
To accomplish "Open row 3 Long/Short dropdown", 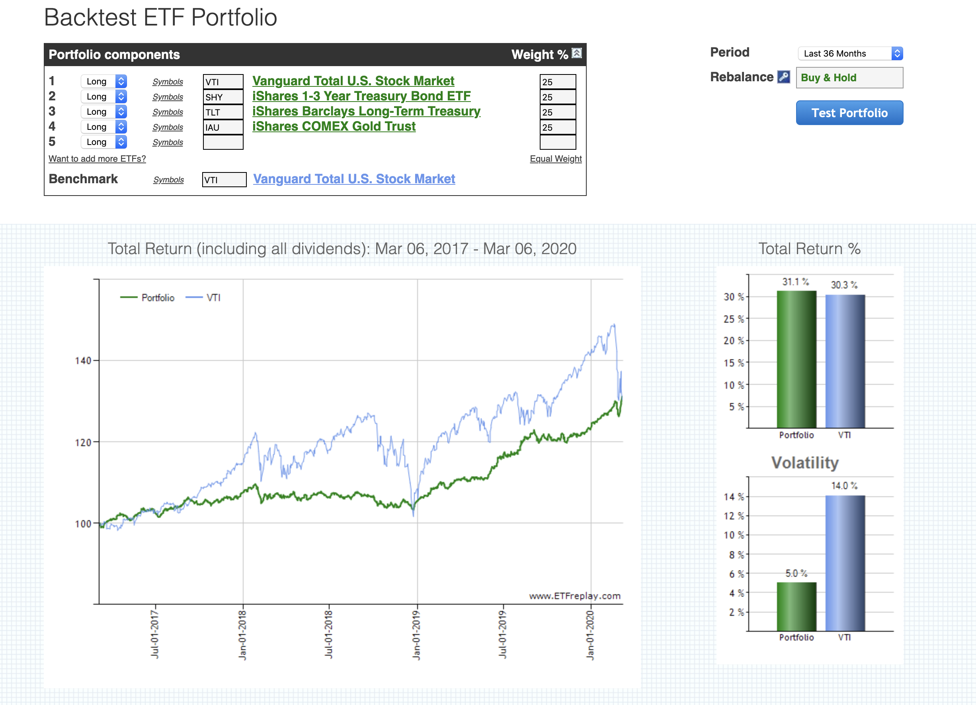I will (104, 112).
